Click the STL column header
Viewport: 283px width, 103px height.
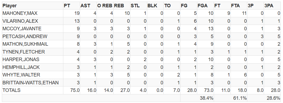[135, 6]
